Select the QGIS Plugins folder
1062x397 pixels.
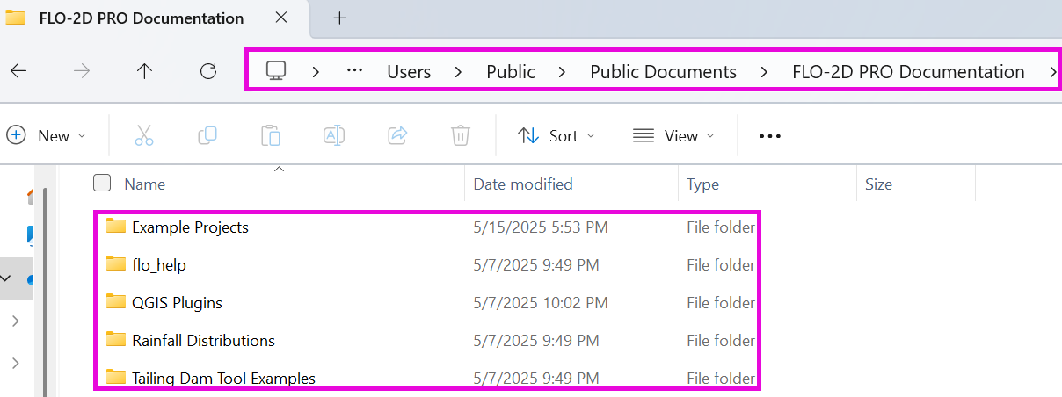pyautogui.click(x=177, y=303)
